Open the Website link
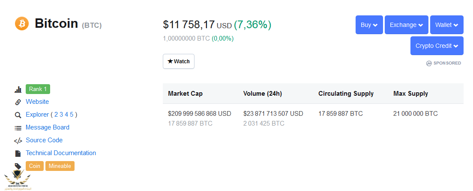 (37, 102)
